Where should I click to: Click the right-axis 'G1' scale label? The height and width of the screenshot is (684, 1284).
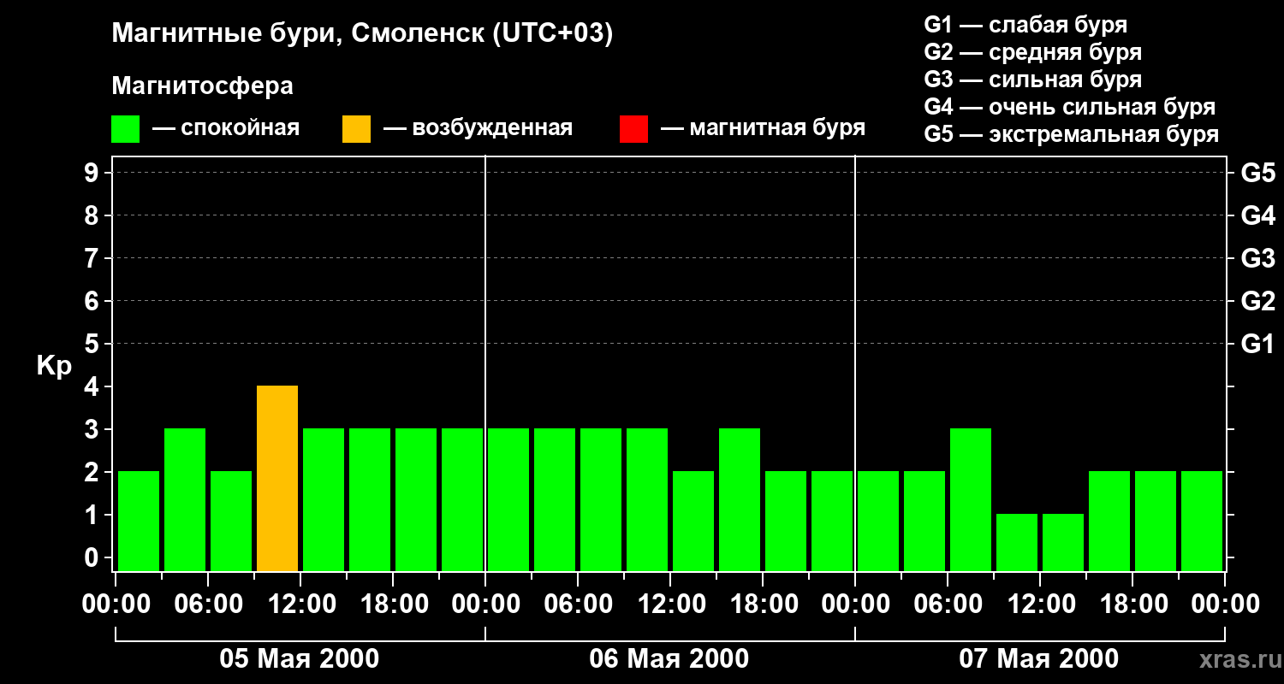1257,344
